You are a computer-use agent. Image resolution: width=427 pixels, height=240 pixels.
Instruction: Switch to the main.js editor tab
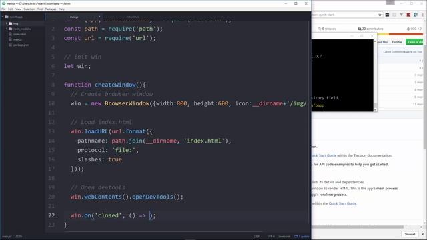(x=74, y=17)
